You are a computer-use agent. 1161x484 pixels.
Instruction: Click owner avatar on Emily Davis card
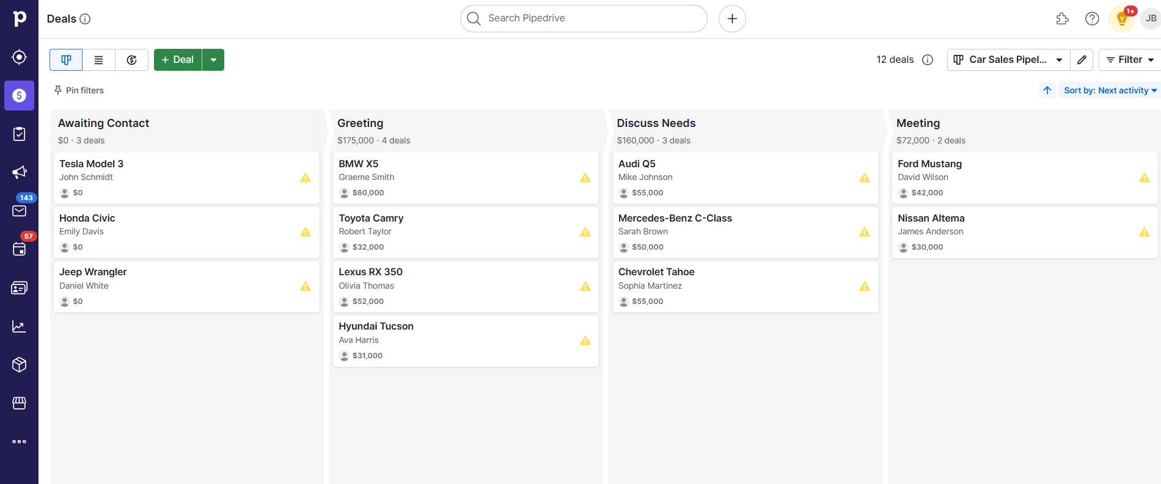(65, 247)
